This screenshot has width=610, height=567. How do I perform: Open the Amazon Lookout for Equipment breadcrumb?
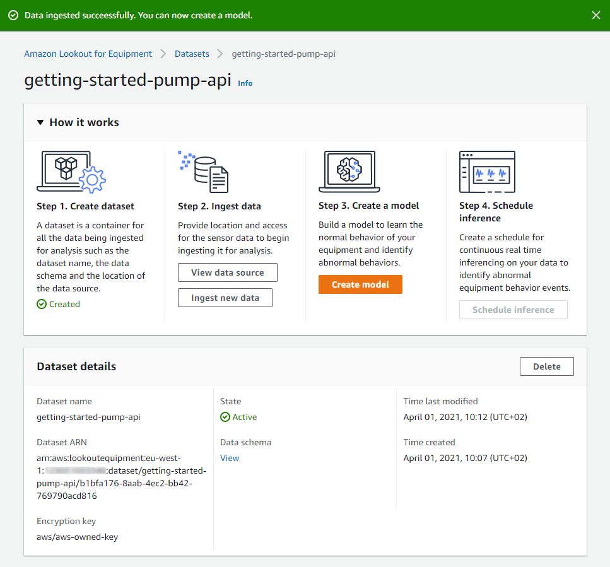click(x=88, y=54)
